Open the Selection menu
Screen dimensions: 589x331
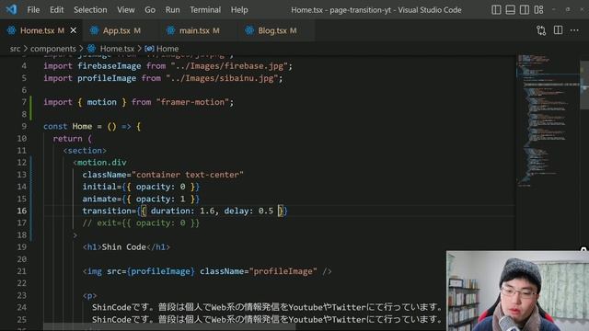point(90,10)
